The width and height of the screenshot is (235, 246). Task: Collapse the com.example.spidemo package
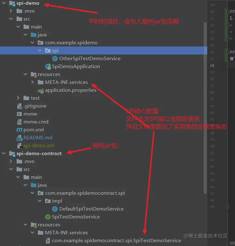coord(32,42)
